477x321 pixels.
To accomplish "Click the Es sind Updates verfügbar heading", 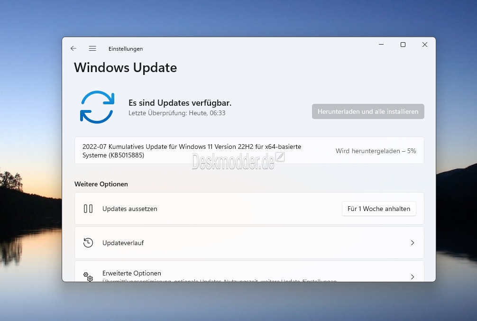I will (180, 103).
